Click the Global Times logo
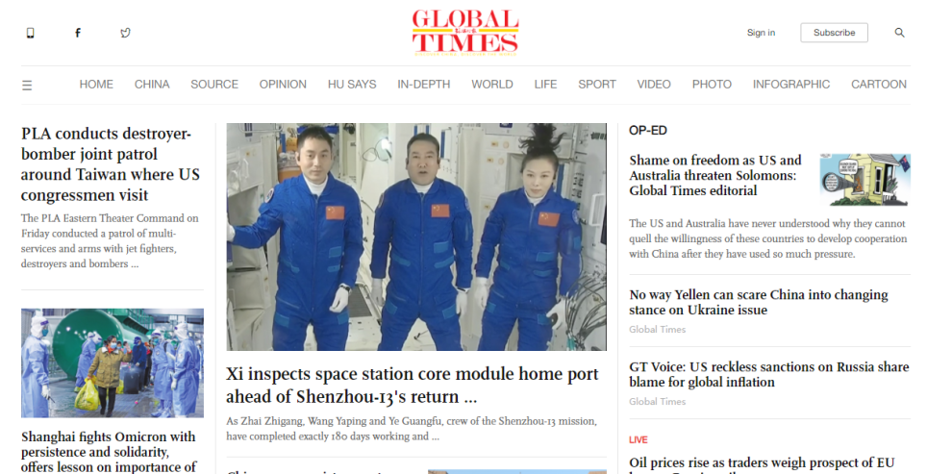 tap(465, 33)
